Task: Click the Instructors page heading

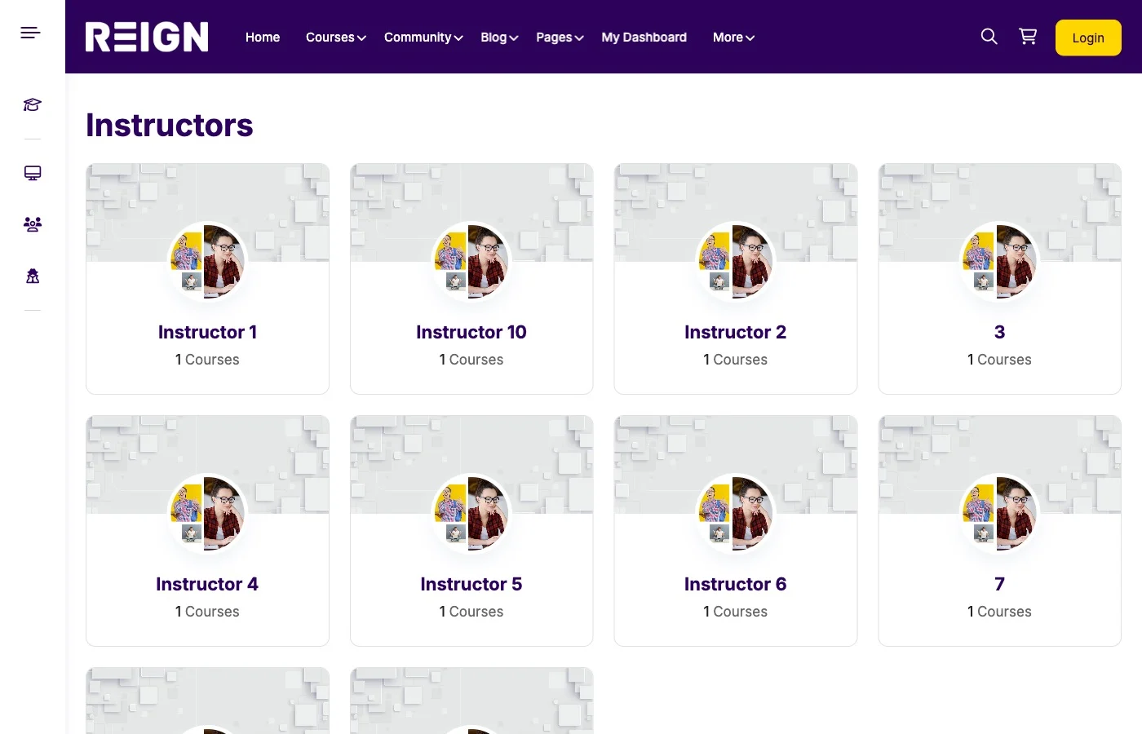Action: [170, 125]
